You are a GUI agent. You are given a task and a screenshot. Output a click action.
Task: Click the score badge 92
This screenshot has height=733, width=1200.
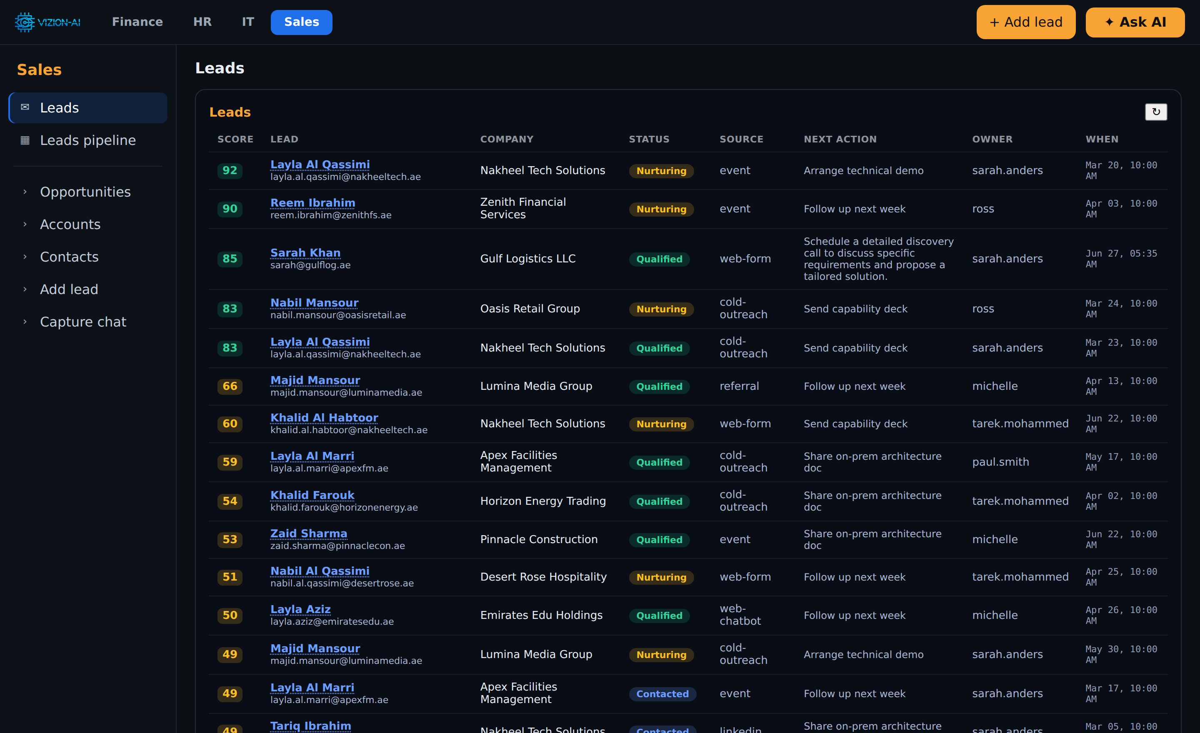(x=230, y=170)
